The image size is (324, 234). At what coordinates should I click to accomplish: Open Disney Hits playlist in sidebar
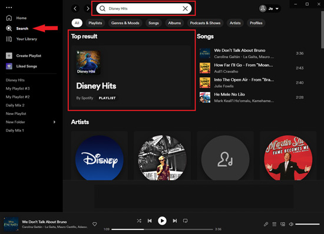pyautogui.click(x=15, y=80)
